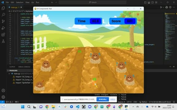Change CRLF line ending setting
Screen dimensions: 177x110
coord(135,102)
